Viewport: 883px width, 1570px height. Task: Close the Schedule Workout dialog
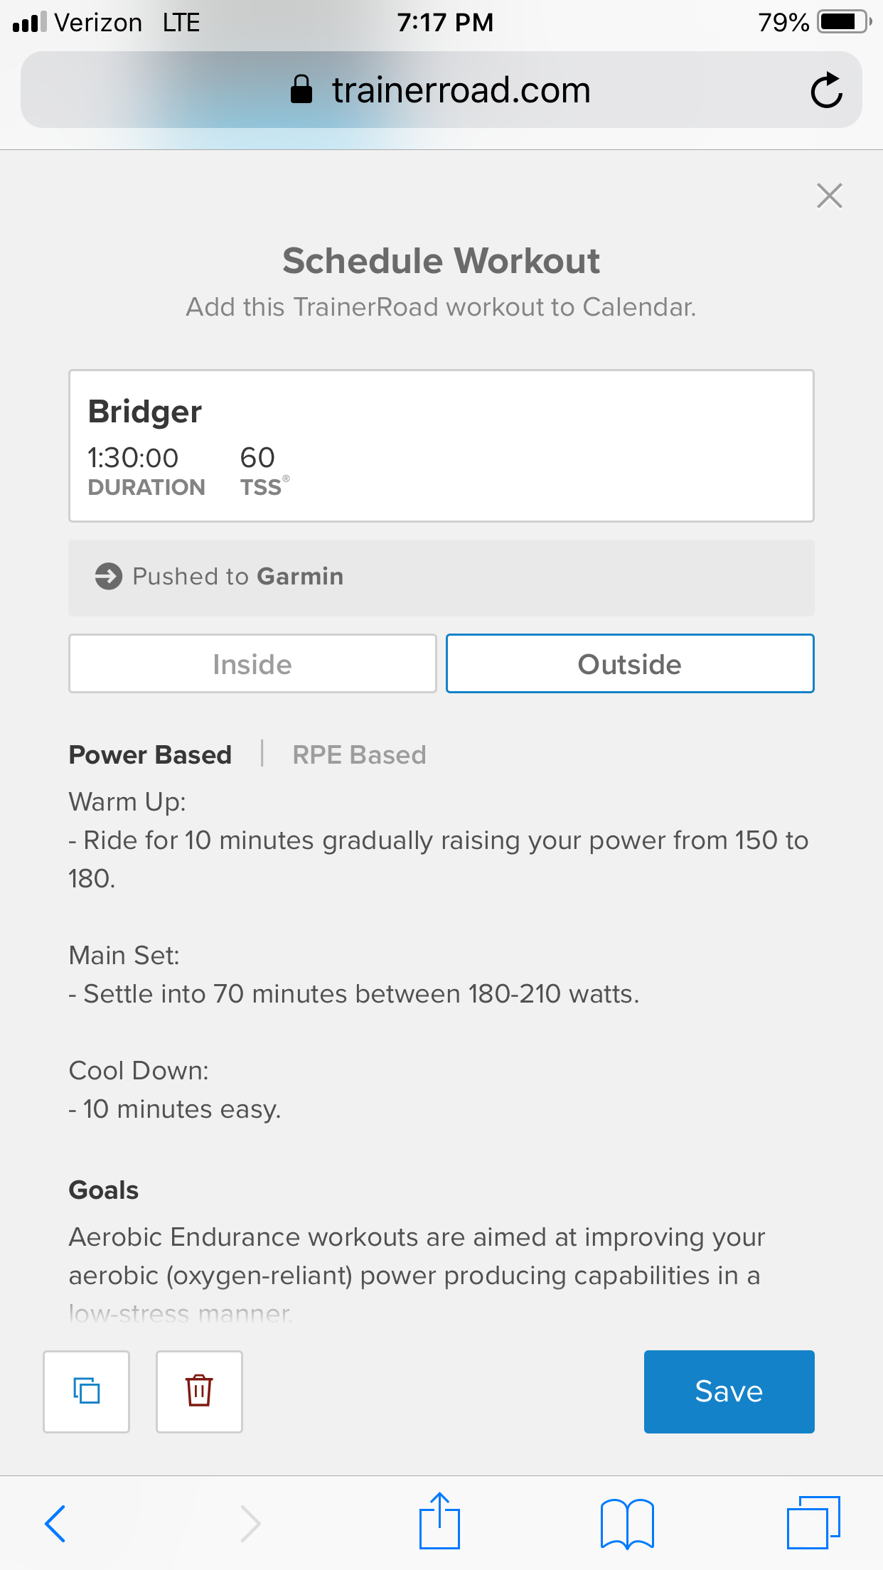[829, 196]
